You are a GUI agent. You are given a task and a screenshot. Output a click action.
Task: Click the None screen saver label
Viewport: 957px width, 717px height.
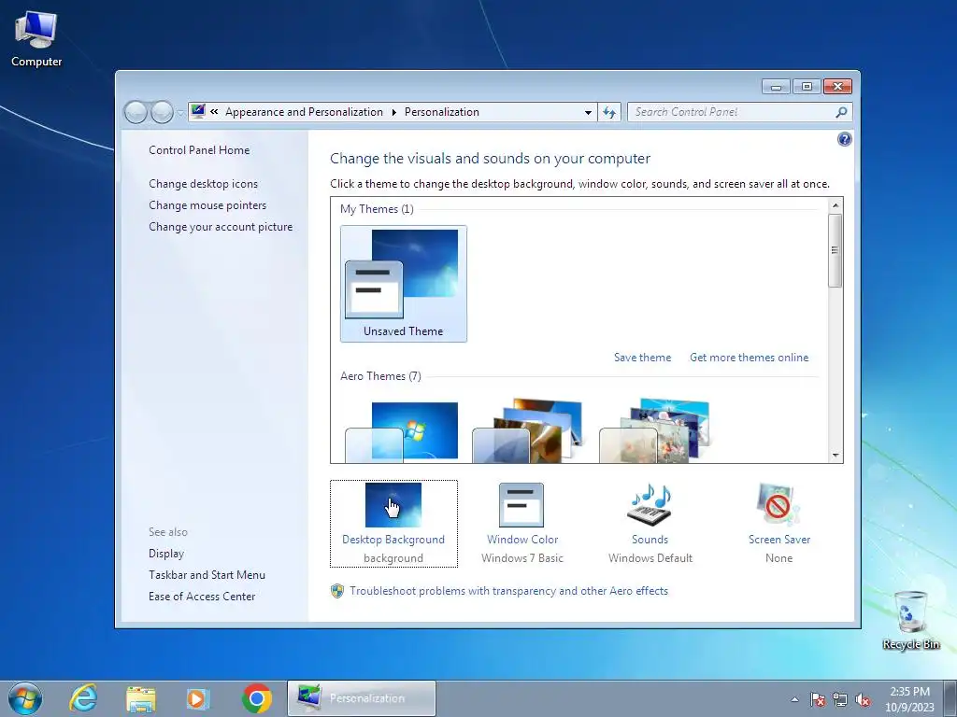[x=778, y=558]
